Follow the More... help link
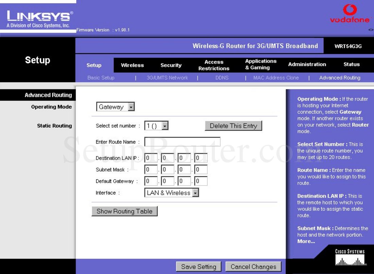Image resolution: width=374 pixels, height=274 pixels. [306, 241]
